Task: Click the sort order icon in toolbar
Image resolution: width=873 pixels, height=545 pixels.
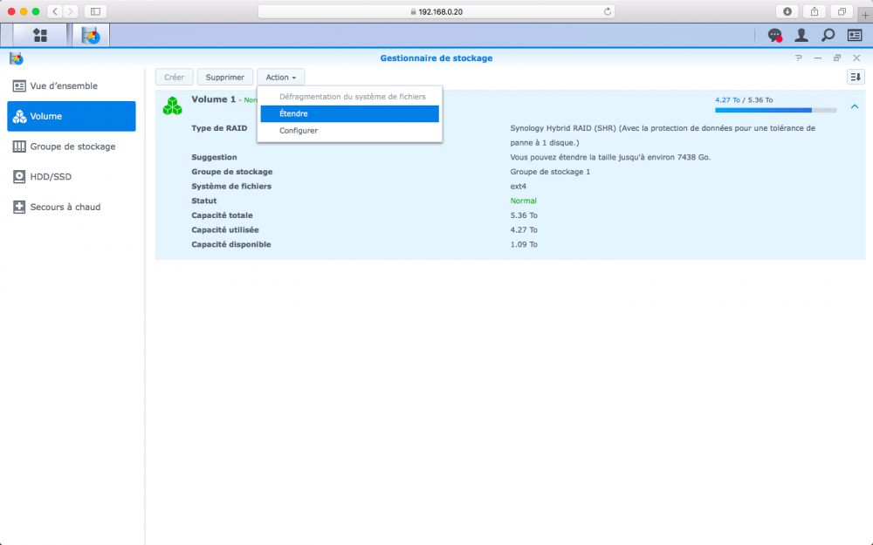Action: pyautogui.click(x=855, y=77)
